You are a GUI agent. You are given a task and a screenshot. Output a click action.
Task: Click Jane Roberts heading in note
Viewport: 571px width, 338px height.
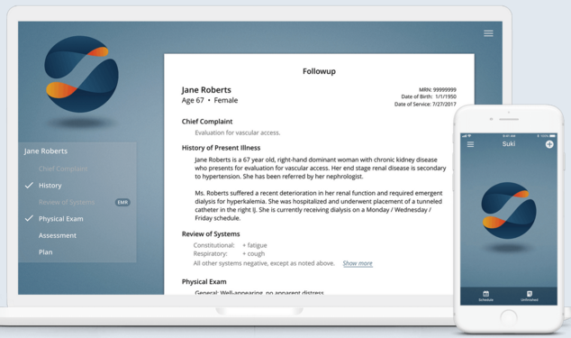206,90
